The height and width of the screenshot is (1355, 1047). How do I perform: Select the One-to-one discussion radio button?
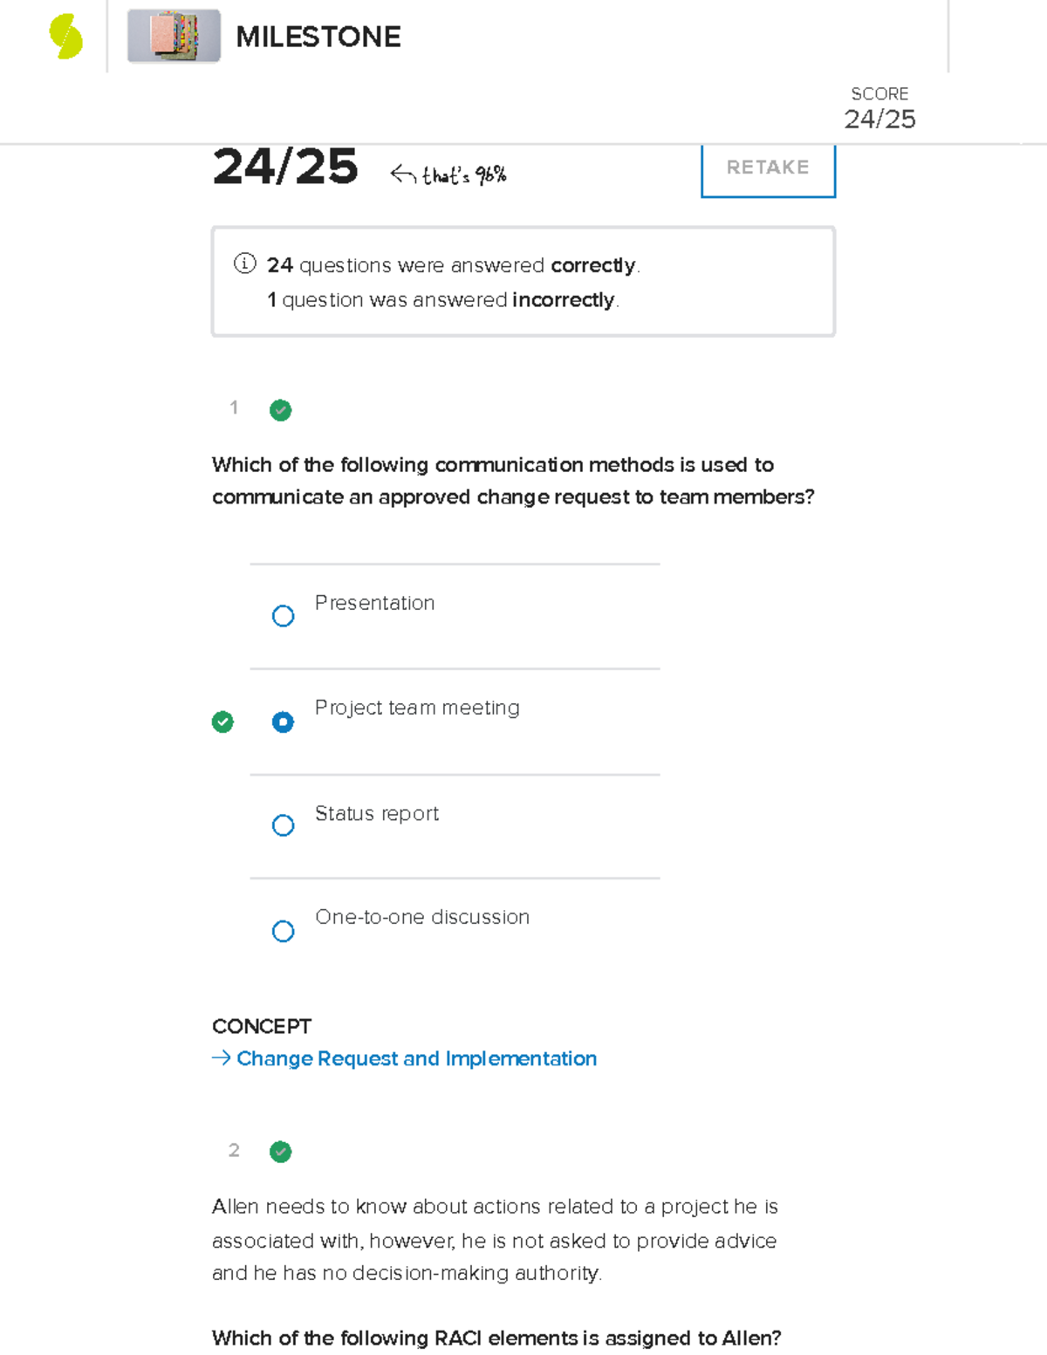pos(283,931)
